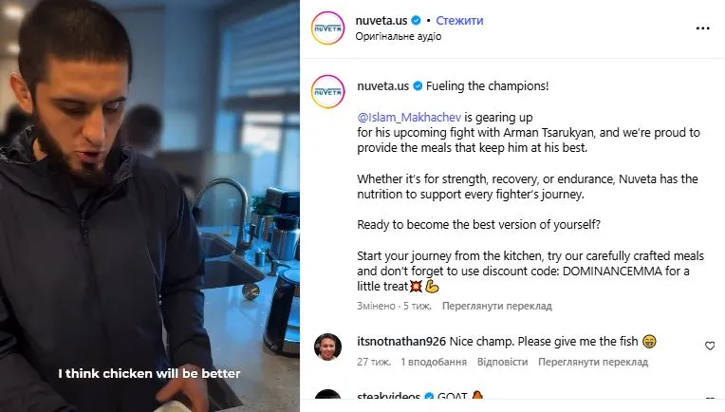Show the caption translation with Переглянути переклад
This screenshot has height=412, width=725.
click(x=496, y=306)
